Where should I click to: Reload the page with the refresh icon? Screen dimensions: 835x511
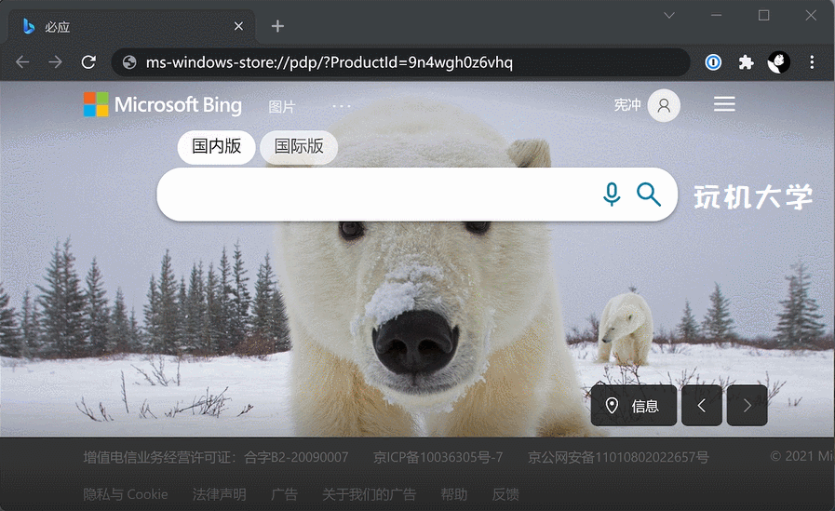point(88,62)
